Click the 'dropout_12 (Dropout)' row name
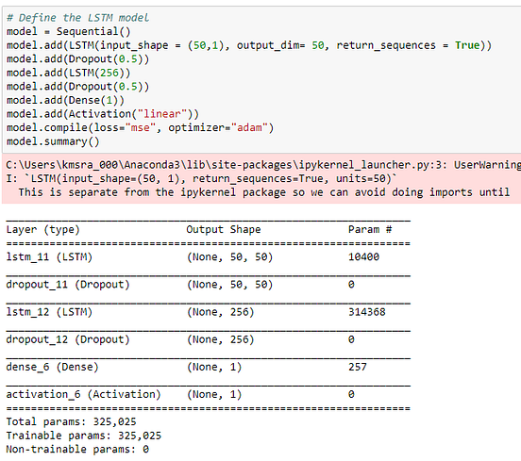The height and width of the screenshot is (461, 521). [x=68, y=340]
